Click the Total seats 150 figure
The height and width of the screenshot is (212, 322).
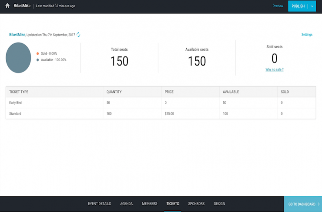(x=119, y=61)
